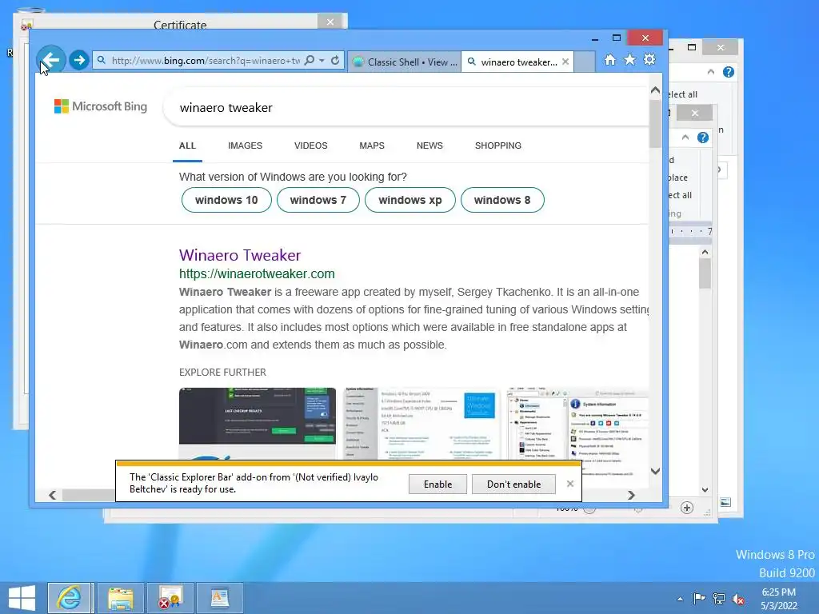Choose the windows 10 suggestion
The height and width of the screenshot is (614, 819).
point(226,200)
